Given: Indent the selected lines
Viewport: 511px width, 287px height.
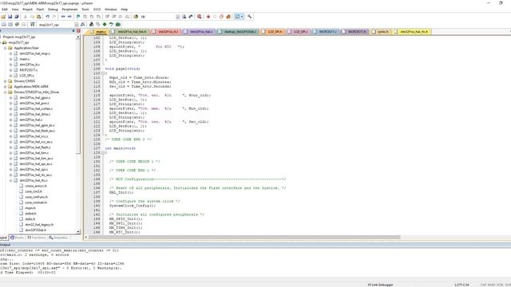Looking at the screenshot, I should click(107, 17).
